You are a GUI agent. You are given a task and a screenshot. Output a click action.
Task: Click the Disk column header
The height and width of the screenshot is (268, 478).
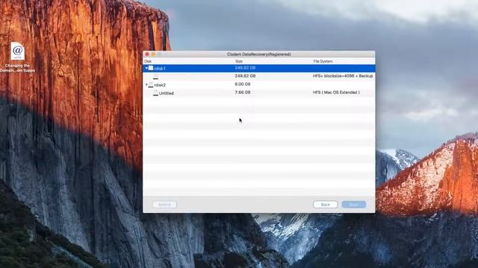(x=148, y=61)
